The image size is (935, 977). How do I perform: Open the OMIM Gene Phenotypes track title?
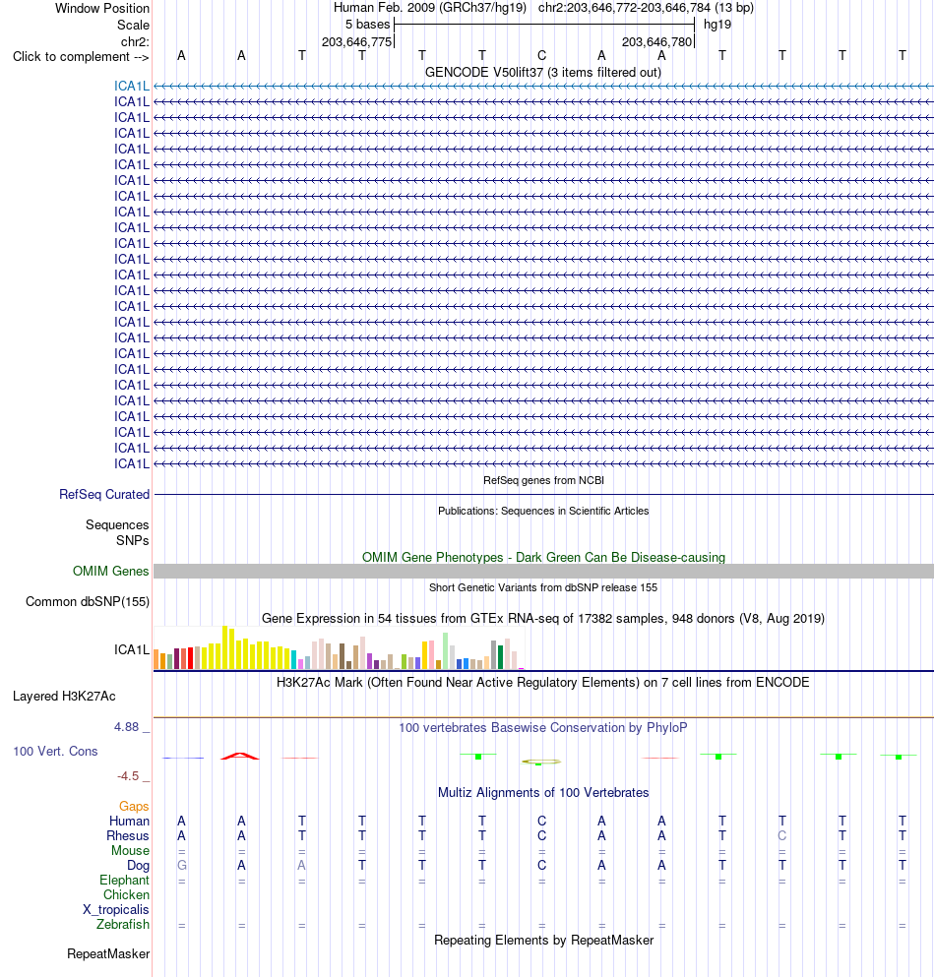point(543,557)
